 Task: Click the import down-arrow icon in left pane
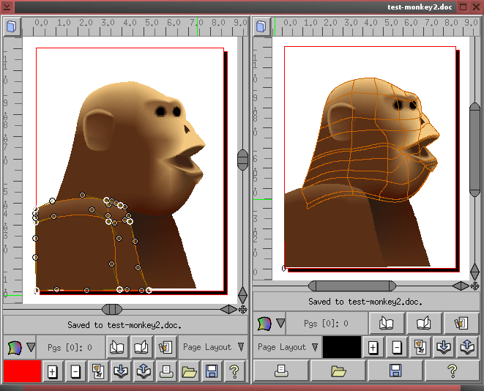pyautogui.click(x=121, y=371)
